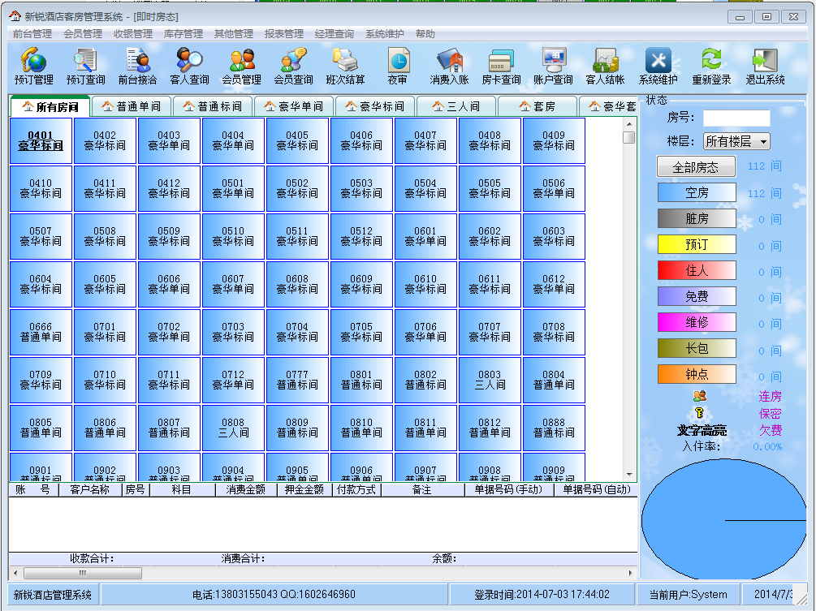Viewport: 816px width, 611px height.
Task: Click the 前台接洽 front desk icon
Action: [x=137, y=66]
